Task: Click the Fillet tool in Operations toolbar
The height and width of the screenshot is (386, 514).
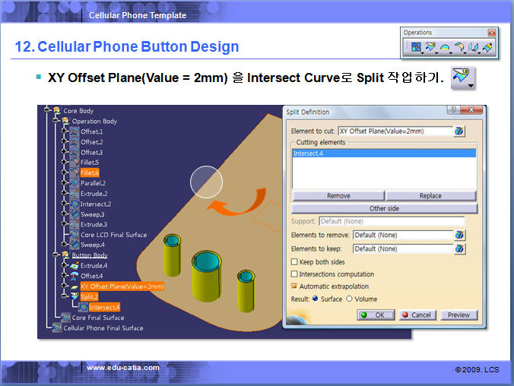Action: point(458,47)
